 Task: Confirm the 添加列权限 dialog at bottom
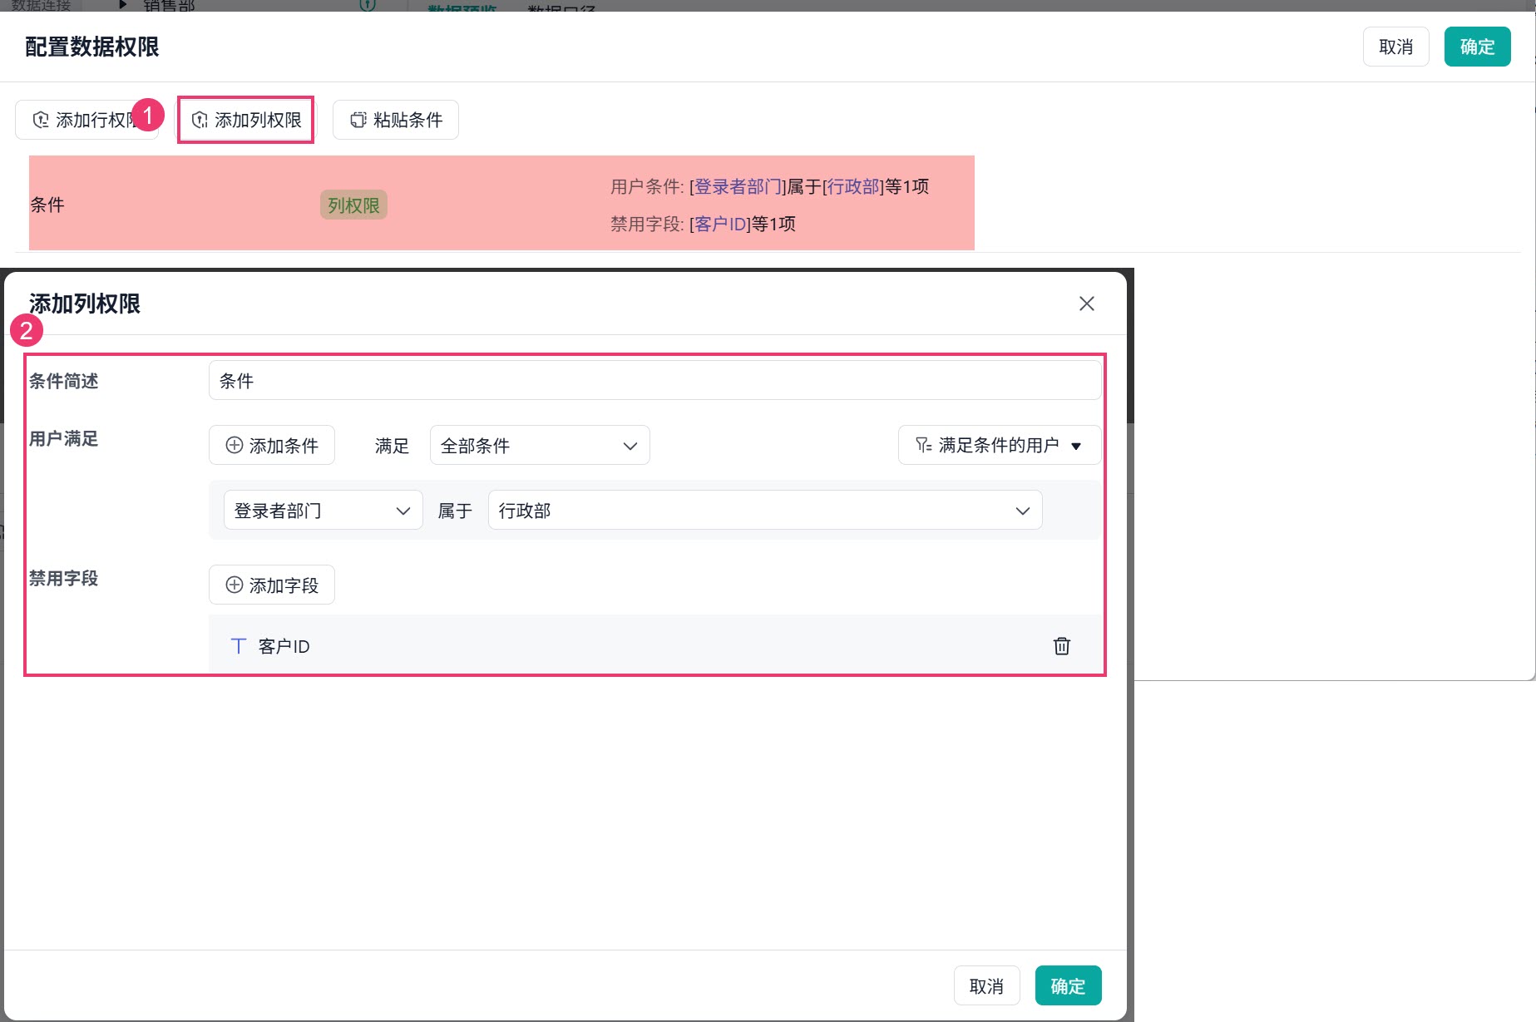(x=1068, y=985)
